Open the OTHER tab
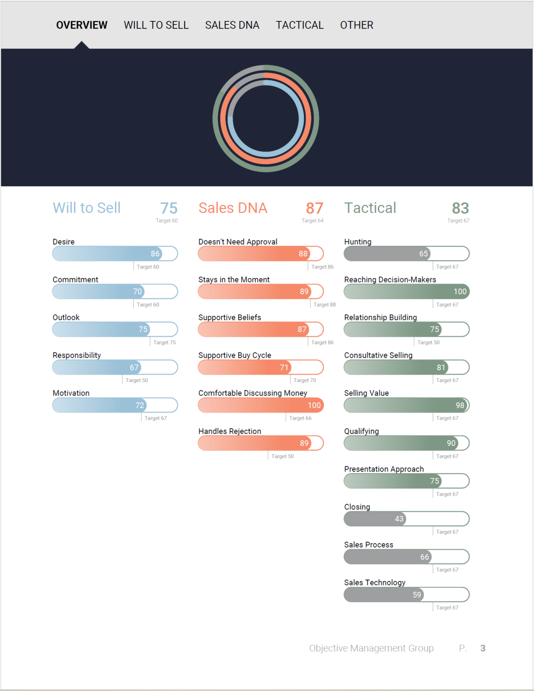Viewport: 534px width, 691px height. click(x=356, y=25)
